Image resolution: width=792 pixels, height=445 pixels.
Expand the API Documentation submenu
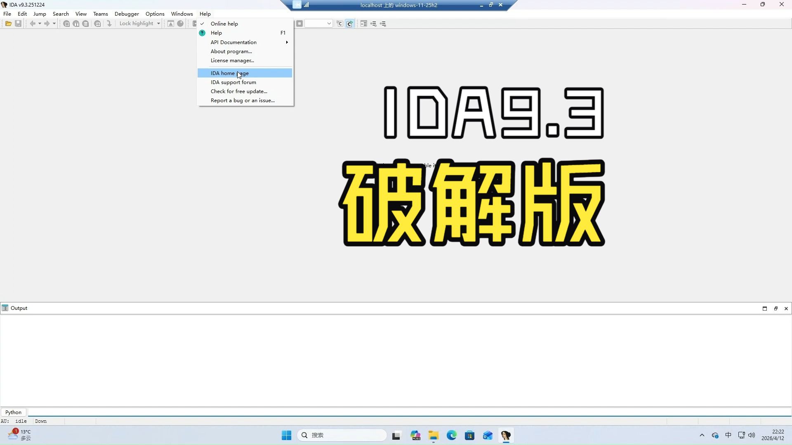[245, 42]
